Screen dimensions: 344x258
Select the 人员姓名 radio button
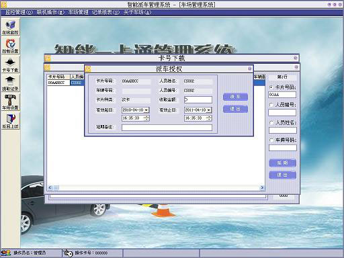tap(271, 122)
